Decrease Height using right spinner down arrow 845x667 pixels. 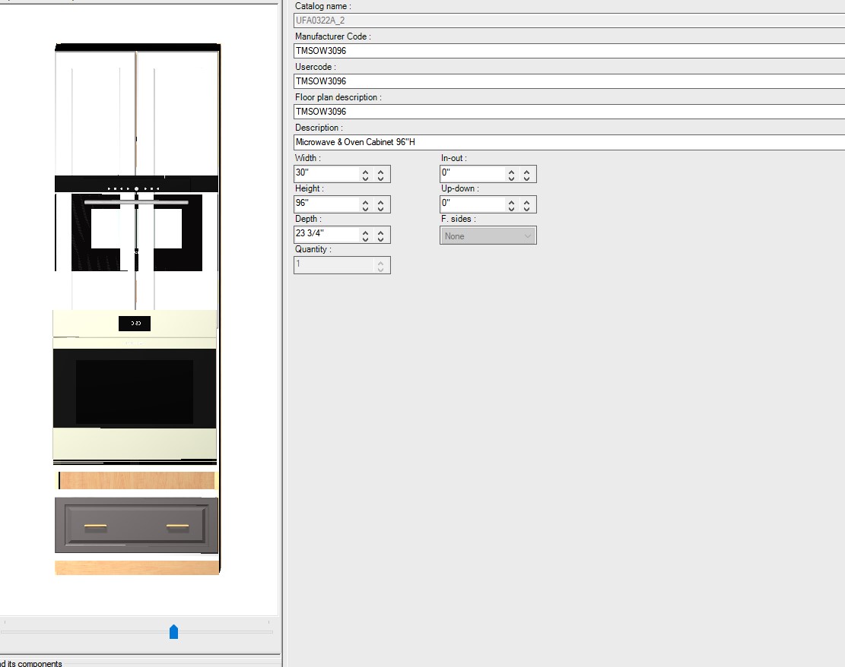(x=381, y=209)
